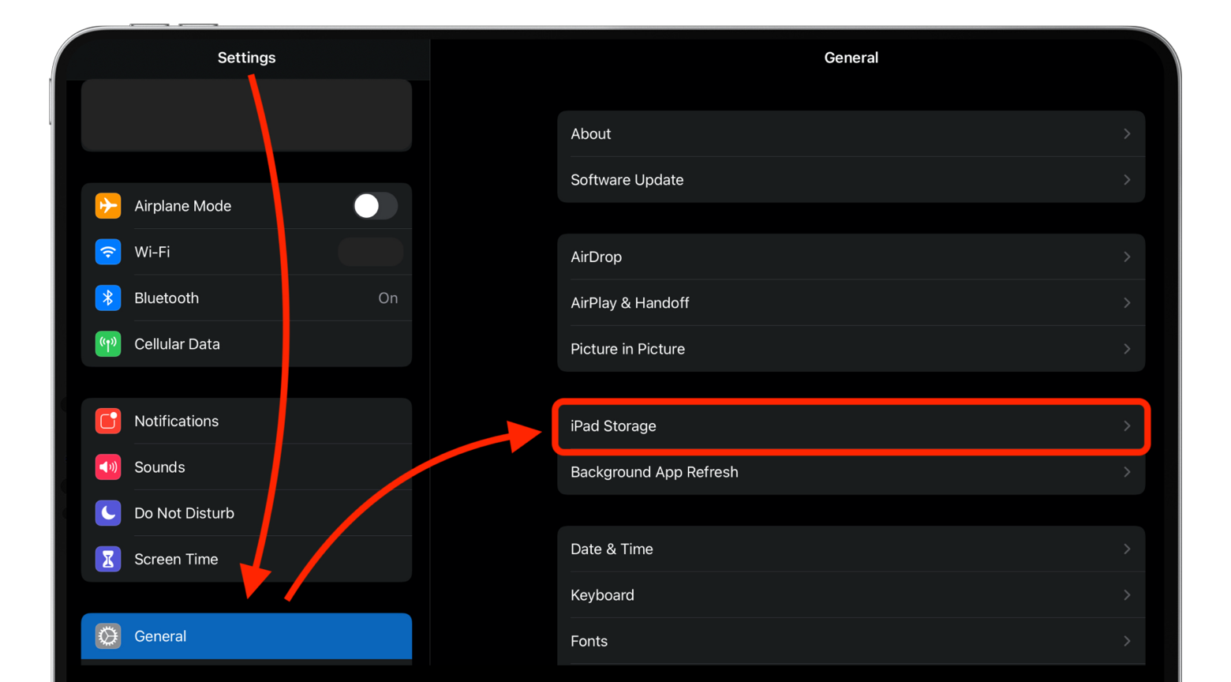Viewport: 1231px width, 682px height.
Task: Expand the Software Update chevron
Action: click(x=1127, y=180)
